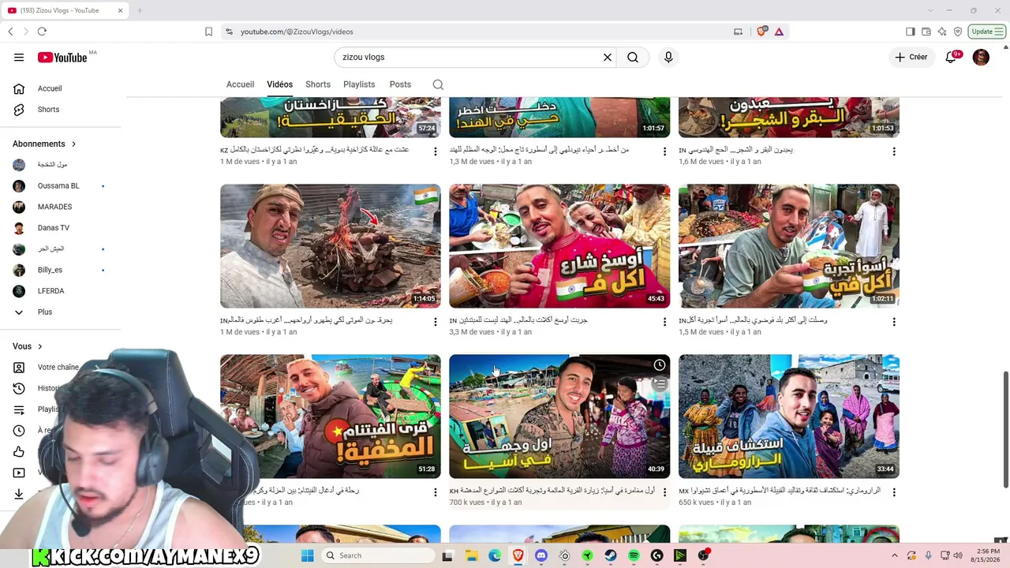Image resolution: width=1010 pixels, height=568 pixels.
Task: Click the magnifier search button
Action: [x=633, y=58]
